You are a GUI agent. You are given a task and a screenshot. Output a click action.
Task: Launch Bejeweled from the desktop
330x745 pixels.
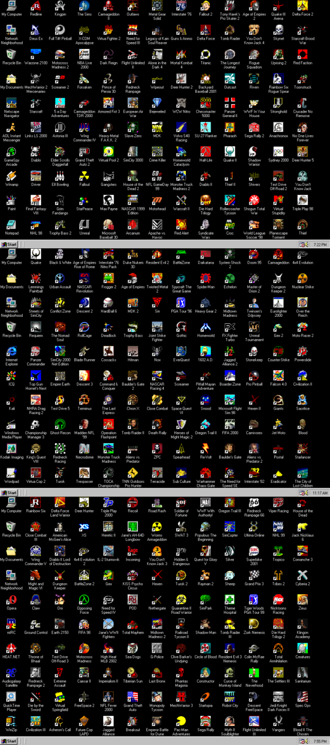click(x=157, y=103)
